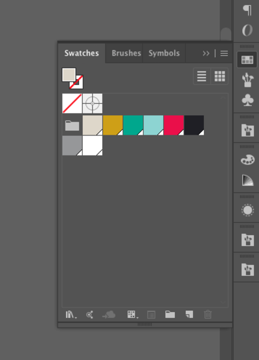
Task: Select the mustard yellow swatch
Action: [113, 126]
